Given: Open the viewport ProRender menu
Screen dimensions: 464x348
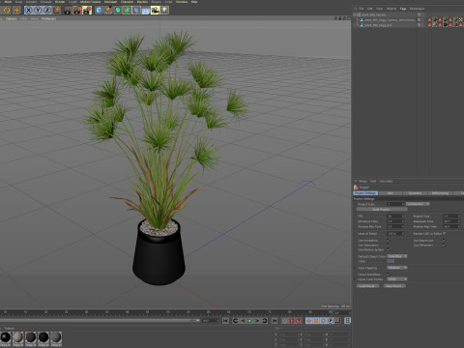Looking at the screenshot, I should 48,18.
